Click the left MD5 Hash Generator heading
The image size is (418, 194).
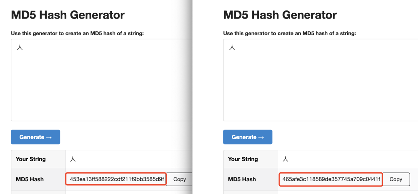(x=68, y=15)
